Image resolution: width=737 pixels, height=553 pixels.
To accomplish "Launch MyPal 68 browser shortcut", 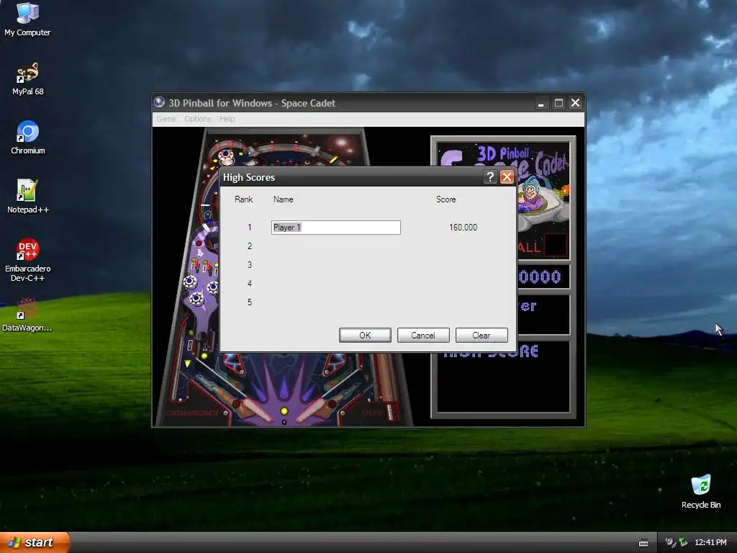I will tap(27, 78).
